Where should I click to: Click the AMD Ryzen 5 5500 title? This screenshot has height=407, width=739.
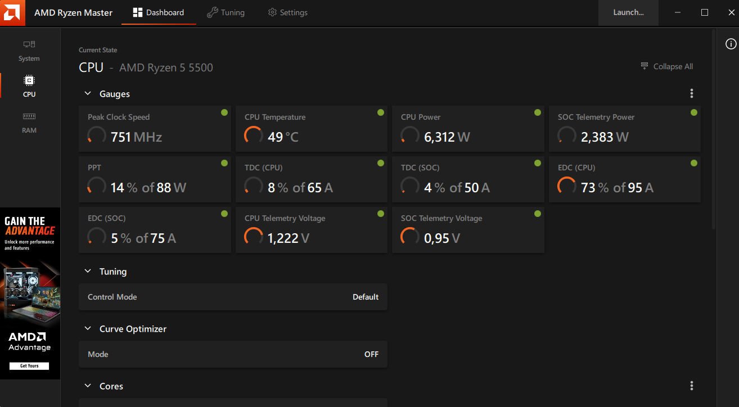[166, 67]
